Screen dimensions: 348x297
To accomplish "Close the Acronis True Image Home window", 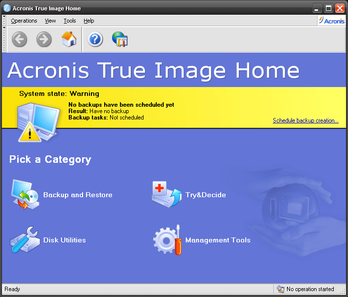I will click(340, 8).
